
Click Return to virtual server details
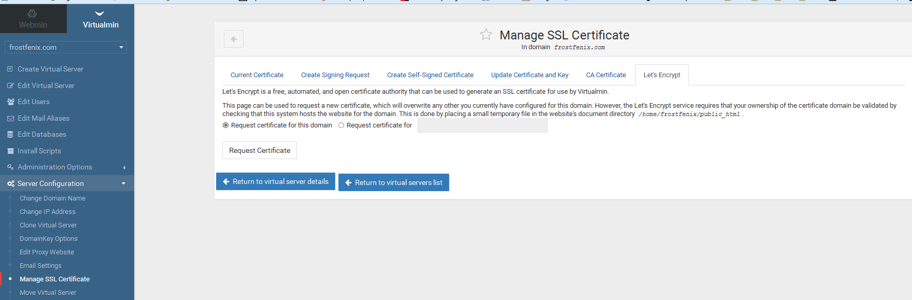276,181
